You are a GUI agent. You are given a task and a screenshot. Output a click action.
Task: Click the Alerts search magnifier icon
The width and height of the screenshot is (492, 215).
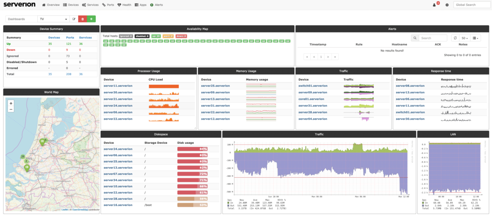tap(415, 38)
